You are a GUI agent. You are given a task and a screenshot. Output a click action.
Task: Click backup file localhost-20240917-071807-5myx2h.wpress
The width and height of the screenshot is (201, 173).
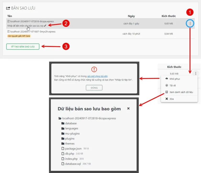tap(33, 31)
